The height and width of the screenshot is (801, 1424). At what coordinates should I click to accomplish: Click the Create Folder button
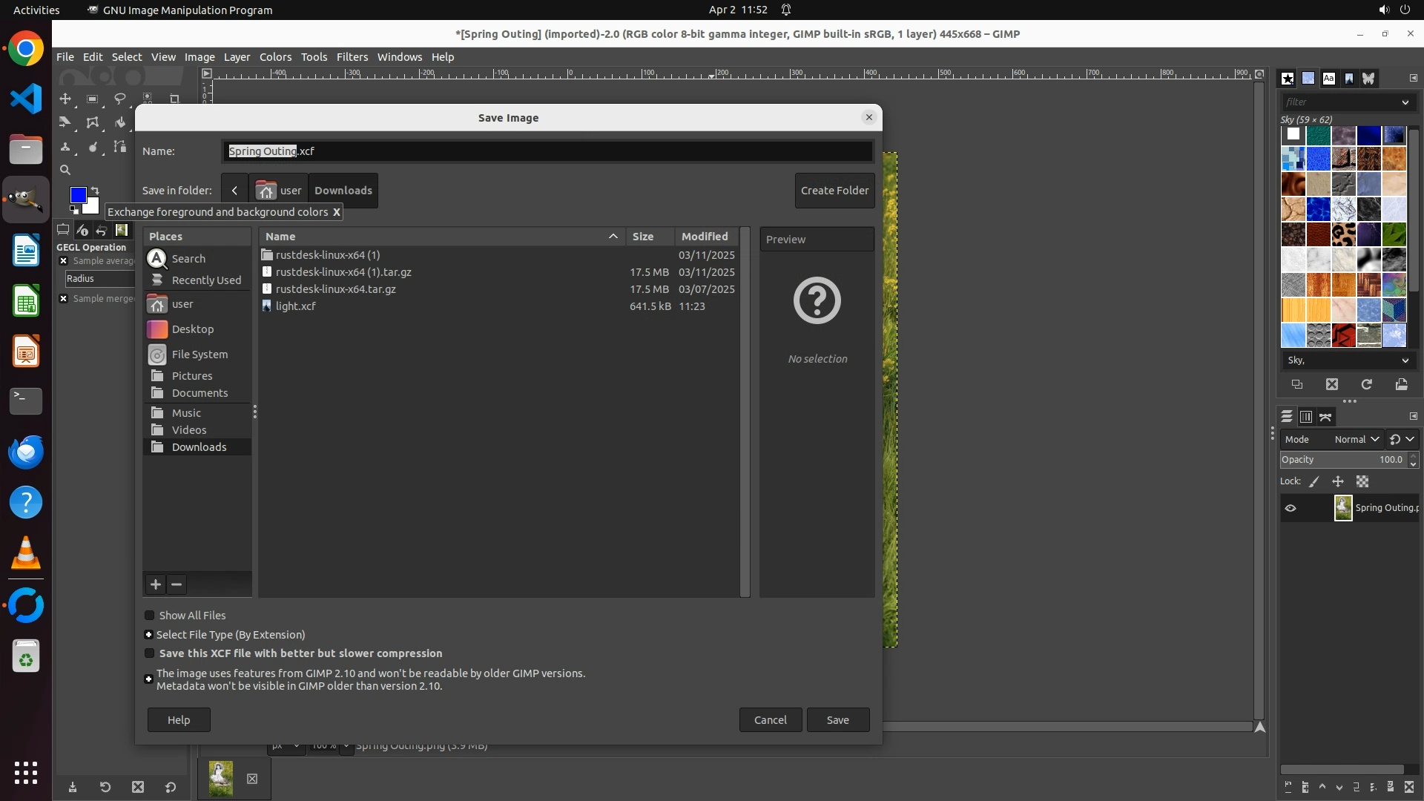coord(834,191)
